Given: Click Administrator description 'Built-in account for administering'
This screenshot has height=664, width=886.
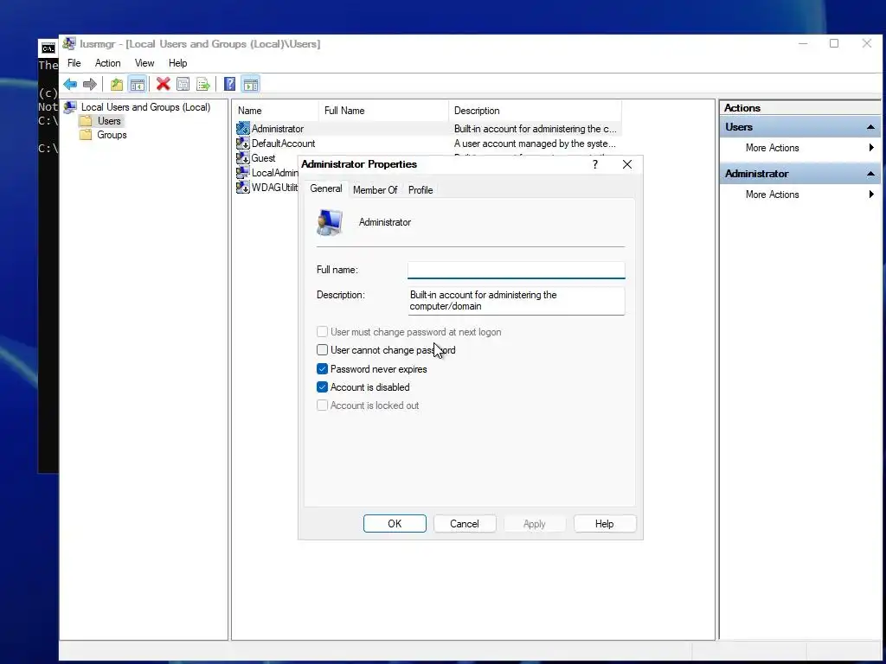Looking at the screenshot, I should 535,129.
